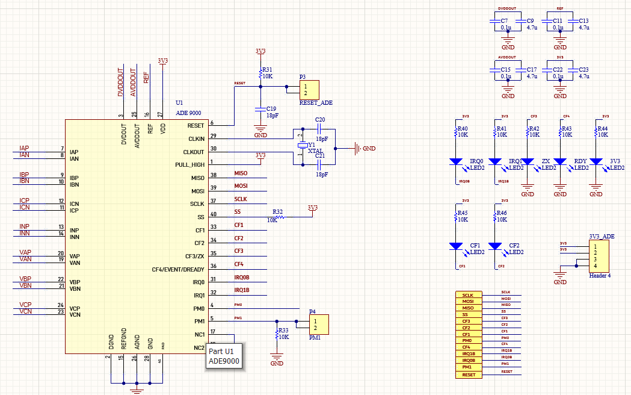The image size is (631, 395).
Task: Select capacitor C17 4.7u
Action: pyautogui.click(x=521, y=70)
